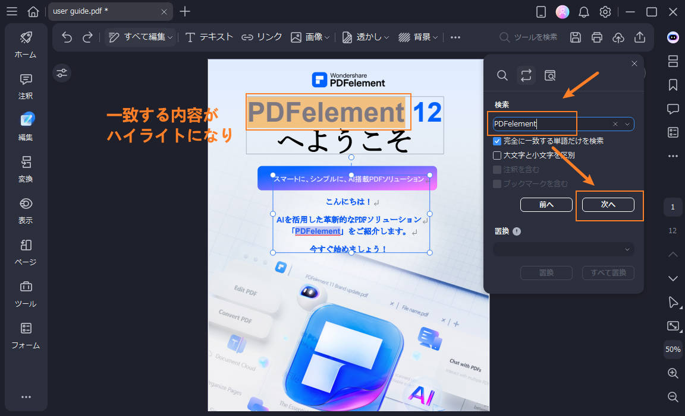Click the print icon in the toolbar
Image resolution: width=685 pixels, height=416 pixels.
pyautogui.click(x=596, y=37)
